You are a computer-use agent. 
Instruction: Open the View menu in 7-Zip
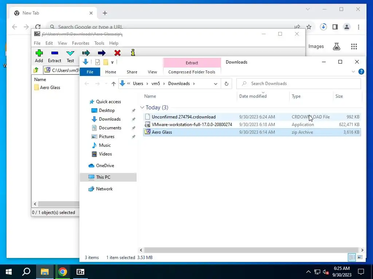click(x=62, y=43)
